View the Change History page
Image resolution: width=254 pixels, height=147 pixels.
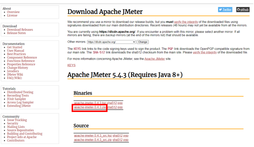(x=17, y=67)
